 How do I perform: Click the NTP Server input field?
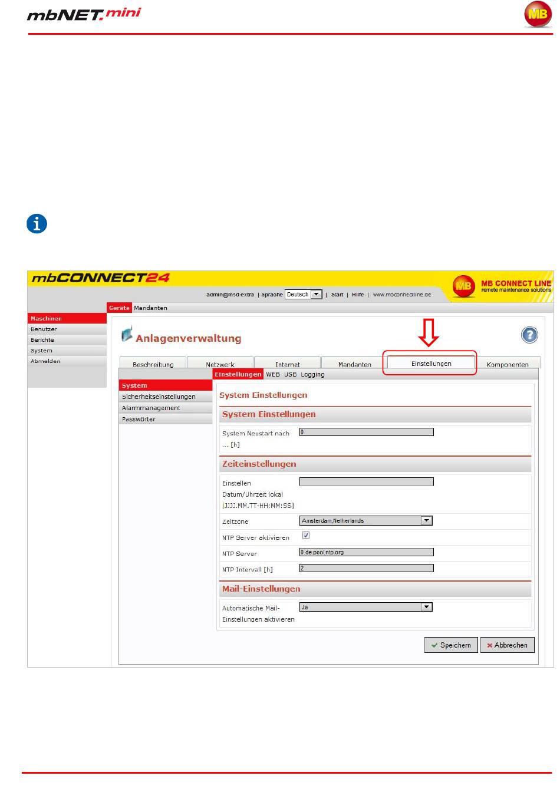pyautogui.click(x=367, y=552)
